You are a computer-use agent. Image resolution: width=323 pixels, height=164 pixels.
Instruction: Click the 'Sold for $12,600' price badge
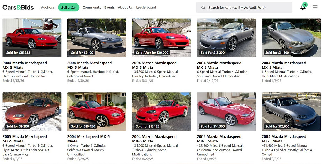tap(277, 126)
